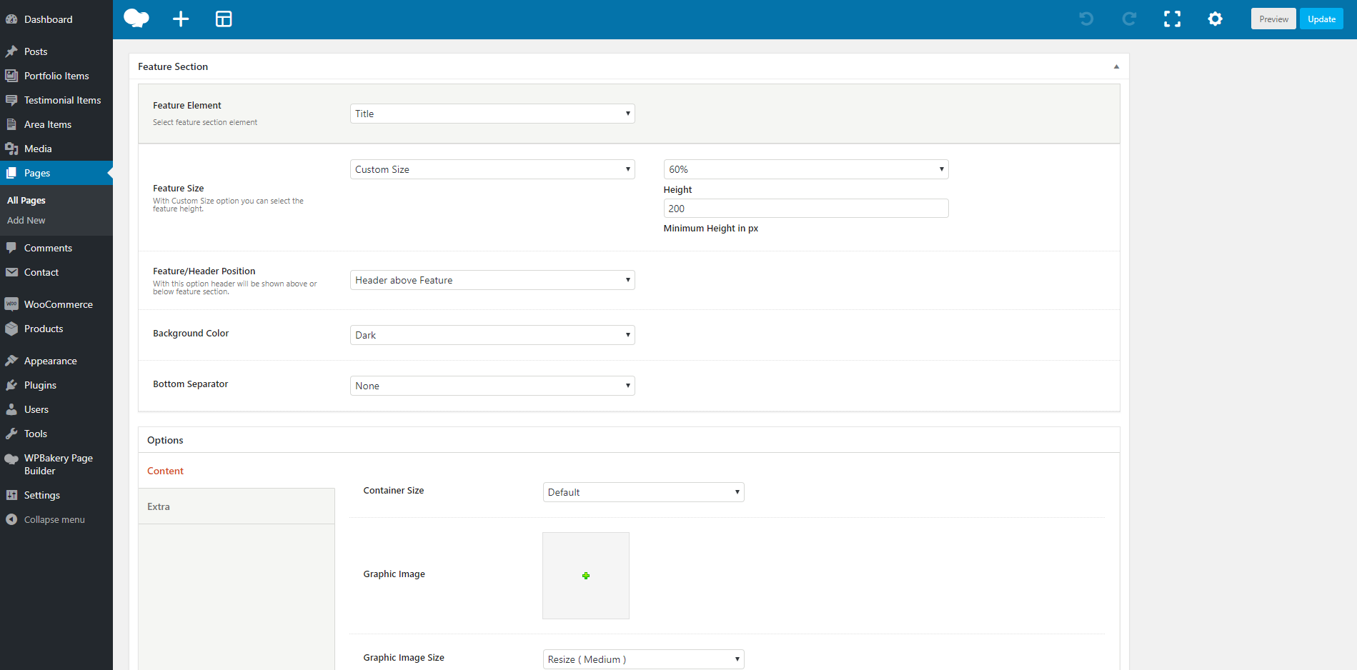Open the Graphic Image Size dropdown
This screenshot has height=670, width=1357.
[643, 659]
